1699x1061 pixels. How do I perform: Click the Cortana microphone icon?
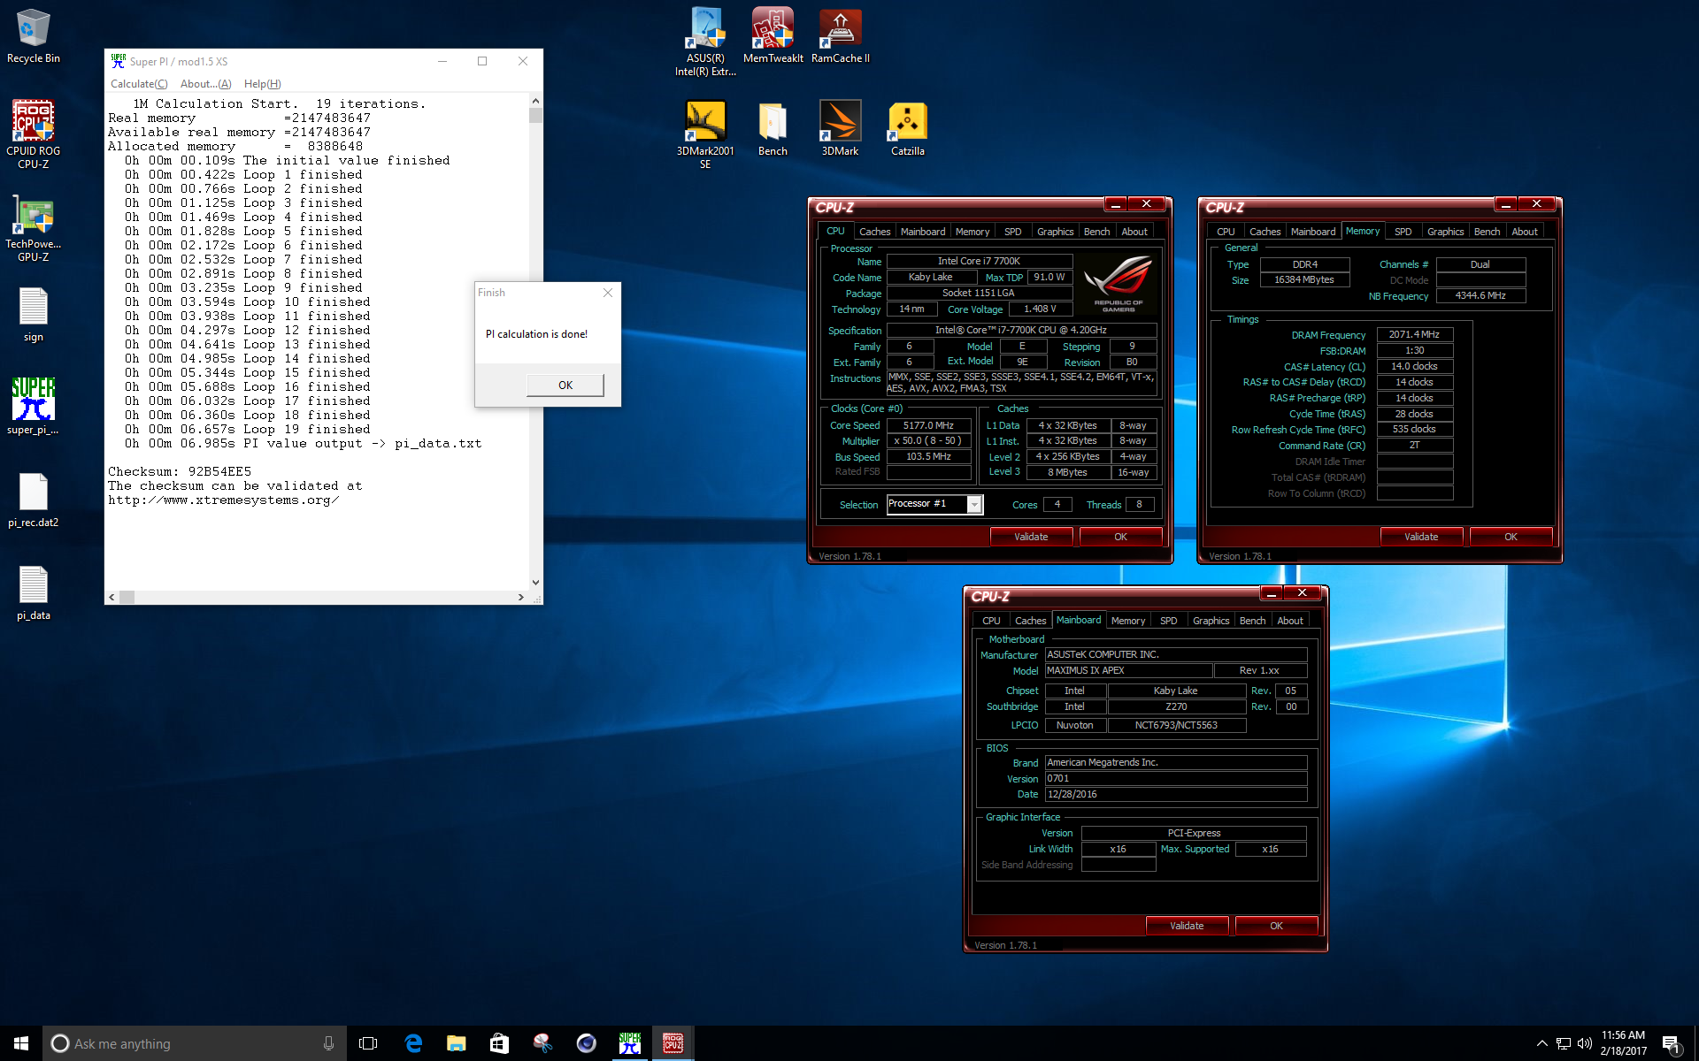[328, 1043]
